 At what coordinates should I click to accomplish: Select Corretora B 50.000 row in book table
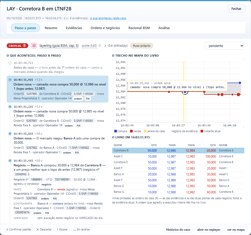[178, 150]
